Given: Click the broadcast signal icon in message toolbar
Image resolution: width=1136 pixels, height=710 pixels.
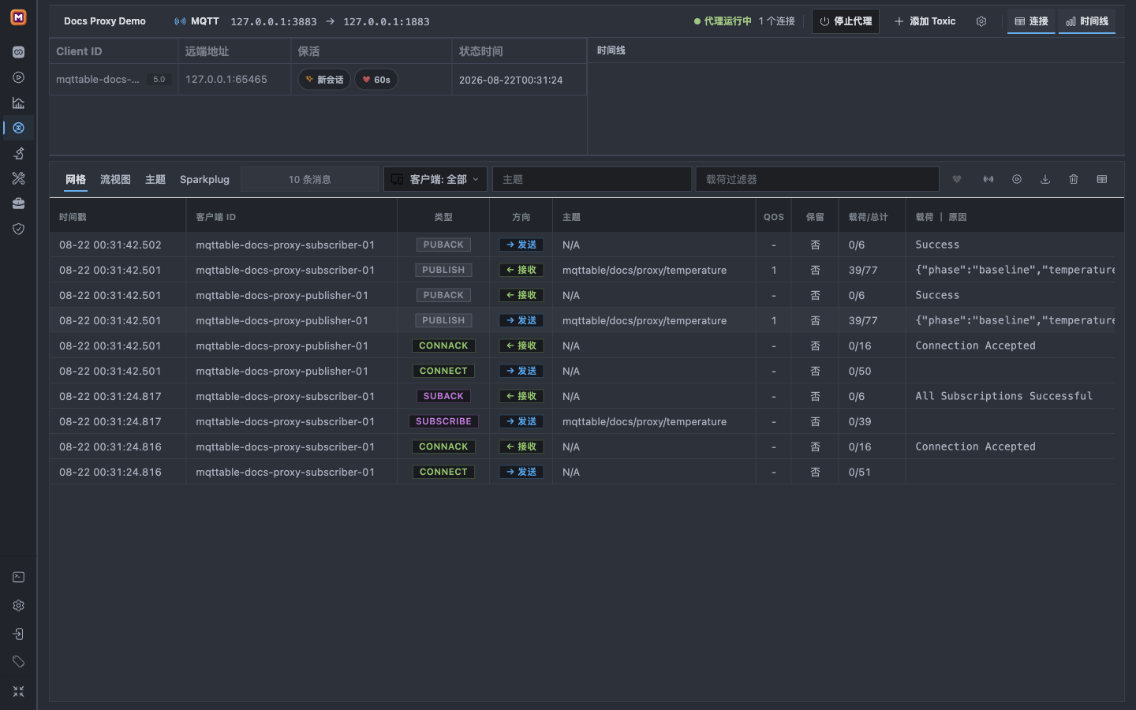Looking at the screenshot, I should (x=988, y=179).
